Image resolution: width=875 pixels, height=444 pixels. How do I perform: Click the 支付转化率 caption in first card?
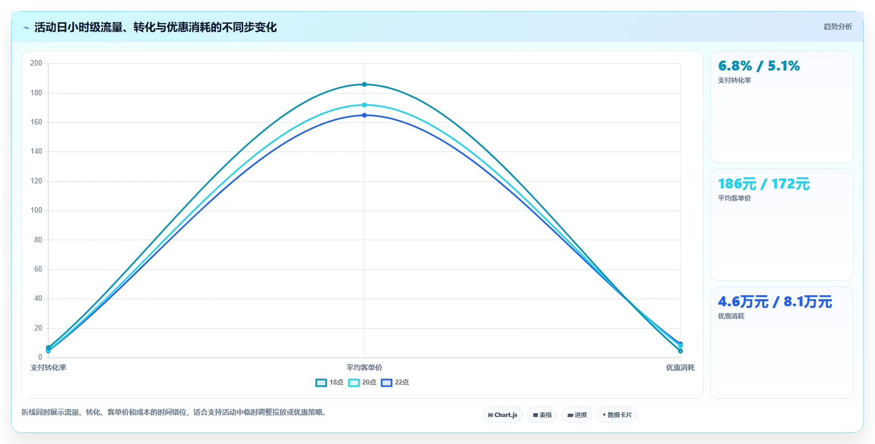734,80
